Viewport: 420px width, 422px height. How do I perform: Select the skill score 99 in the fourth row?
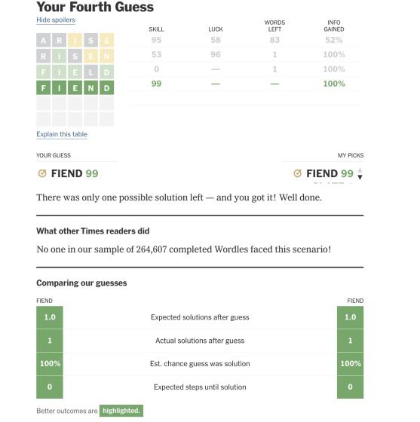point(156,84)
